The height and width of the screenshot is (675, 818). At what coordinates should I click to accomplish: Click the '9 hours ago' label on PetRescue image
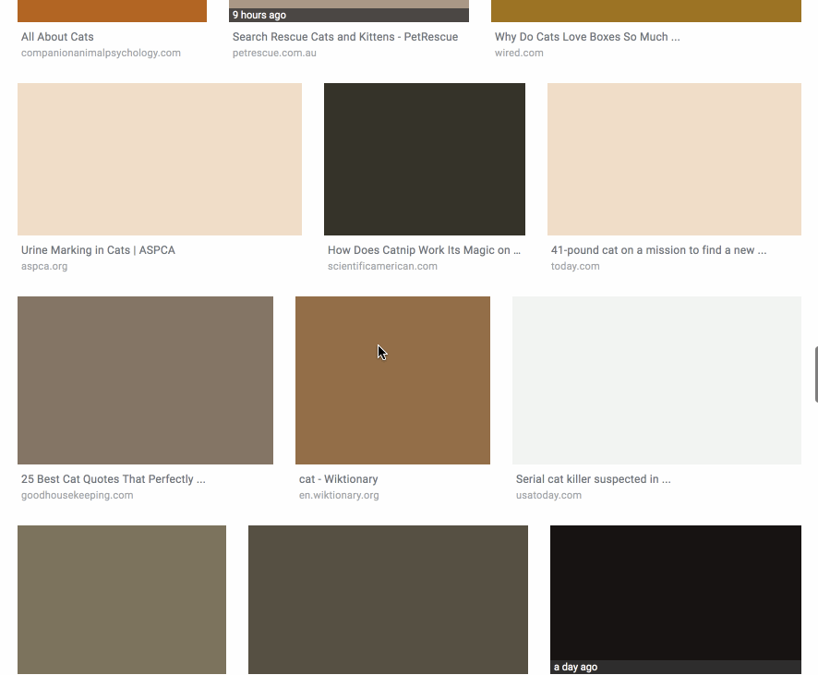click(x=259, y=15)
